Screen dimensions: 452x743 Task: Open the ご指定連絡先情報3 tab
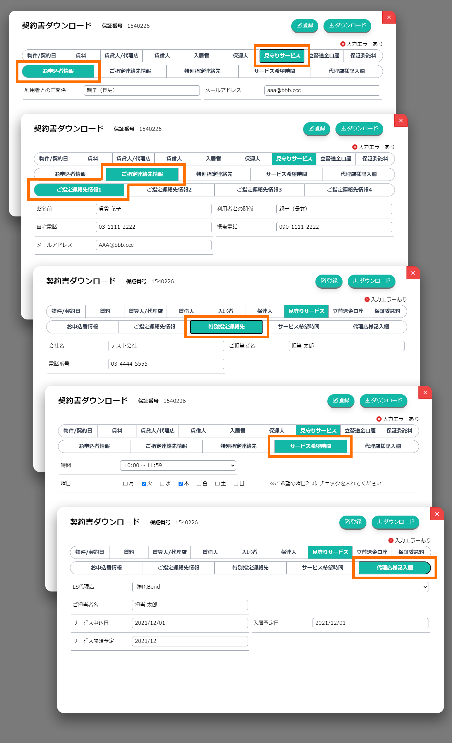(x=259, y=190)
